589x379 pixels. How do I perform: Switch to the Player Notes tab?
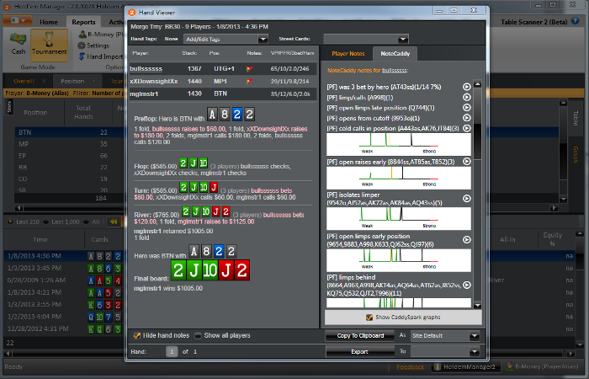point(347,53)
